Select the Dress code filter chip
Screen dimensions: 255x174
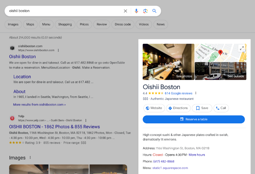coord(122,24)
